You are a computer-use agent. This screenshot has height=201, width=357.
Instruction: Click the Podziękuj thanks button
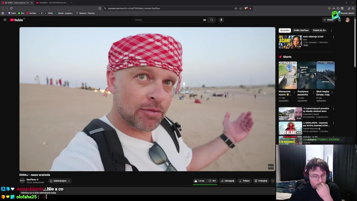point(261,181)
